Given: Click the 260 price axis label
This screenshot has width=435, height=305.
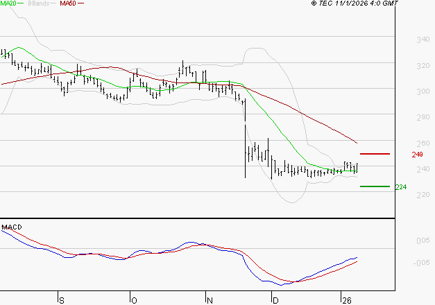Looking at the screenshot, I should [423, 143].
